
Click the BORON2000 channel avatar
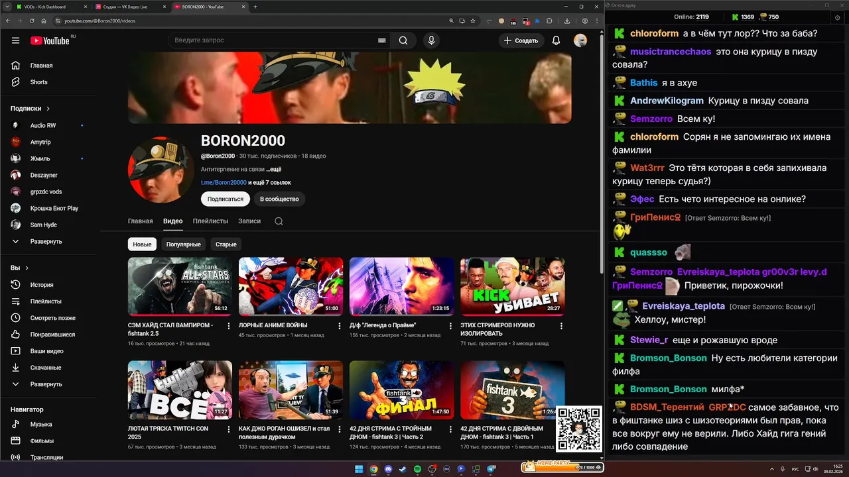161,170
